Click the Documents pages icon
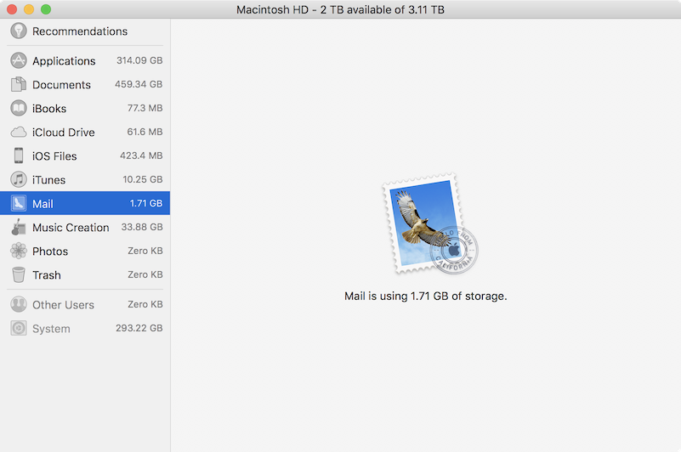Image resolution: width=681 pixels, height=452 pixels. (19, 84)
